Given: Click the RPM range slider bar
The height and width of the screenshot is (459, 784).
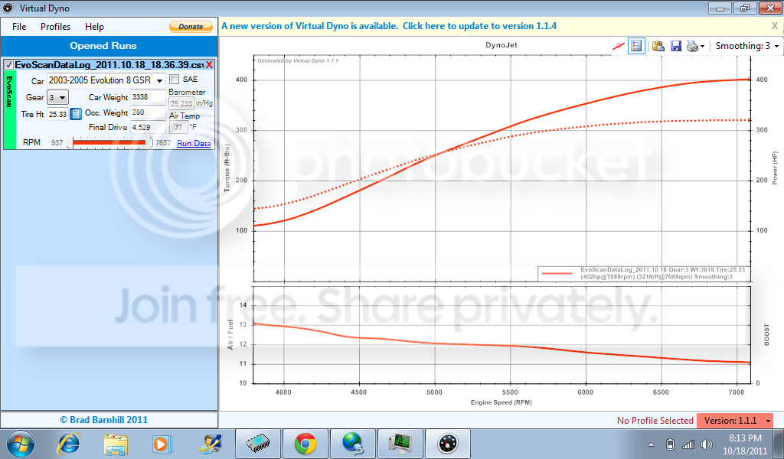Looking at the screenshot, I should (109, 142).
